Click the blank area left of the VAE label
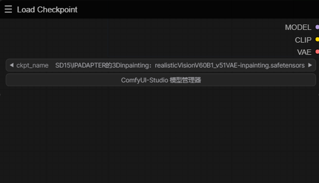The height and width of the screenshot is (183, 319). (x=148, y=52)
